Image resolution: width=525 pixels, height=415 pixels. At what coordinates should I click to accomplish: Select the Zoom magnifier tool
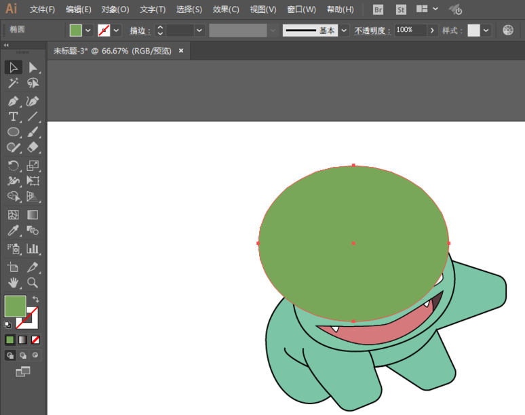[x=33, y=283]
